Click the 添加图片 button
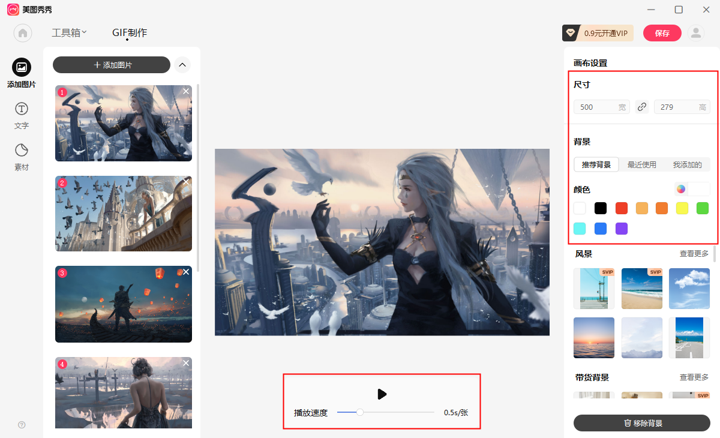The width and height of the screenshot is (720, 438). 112,65
